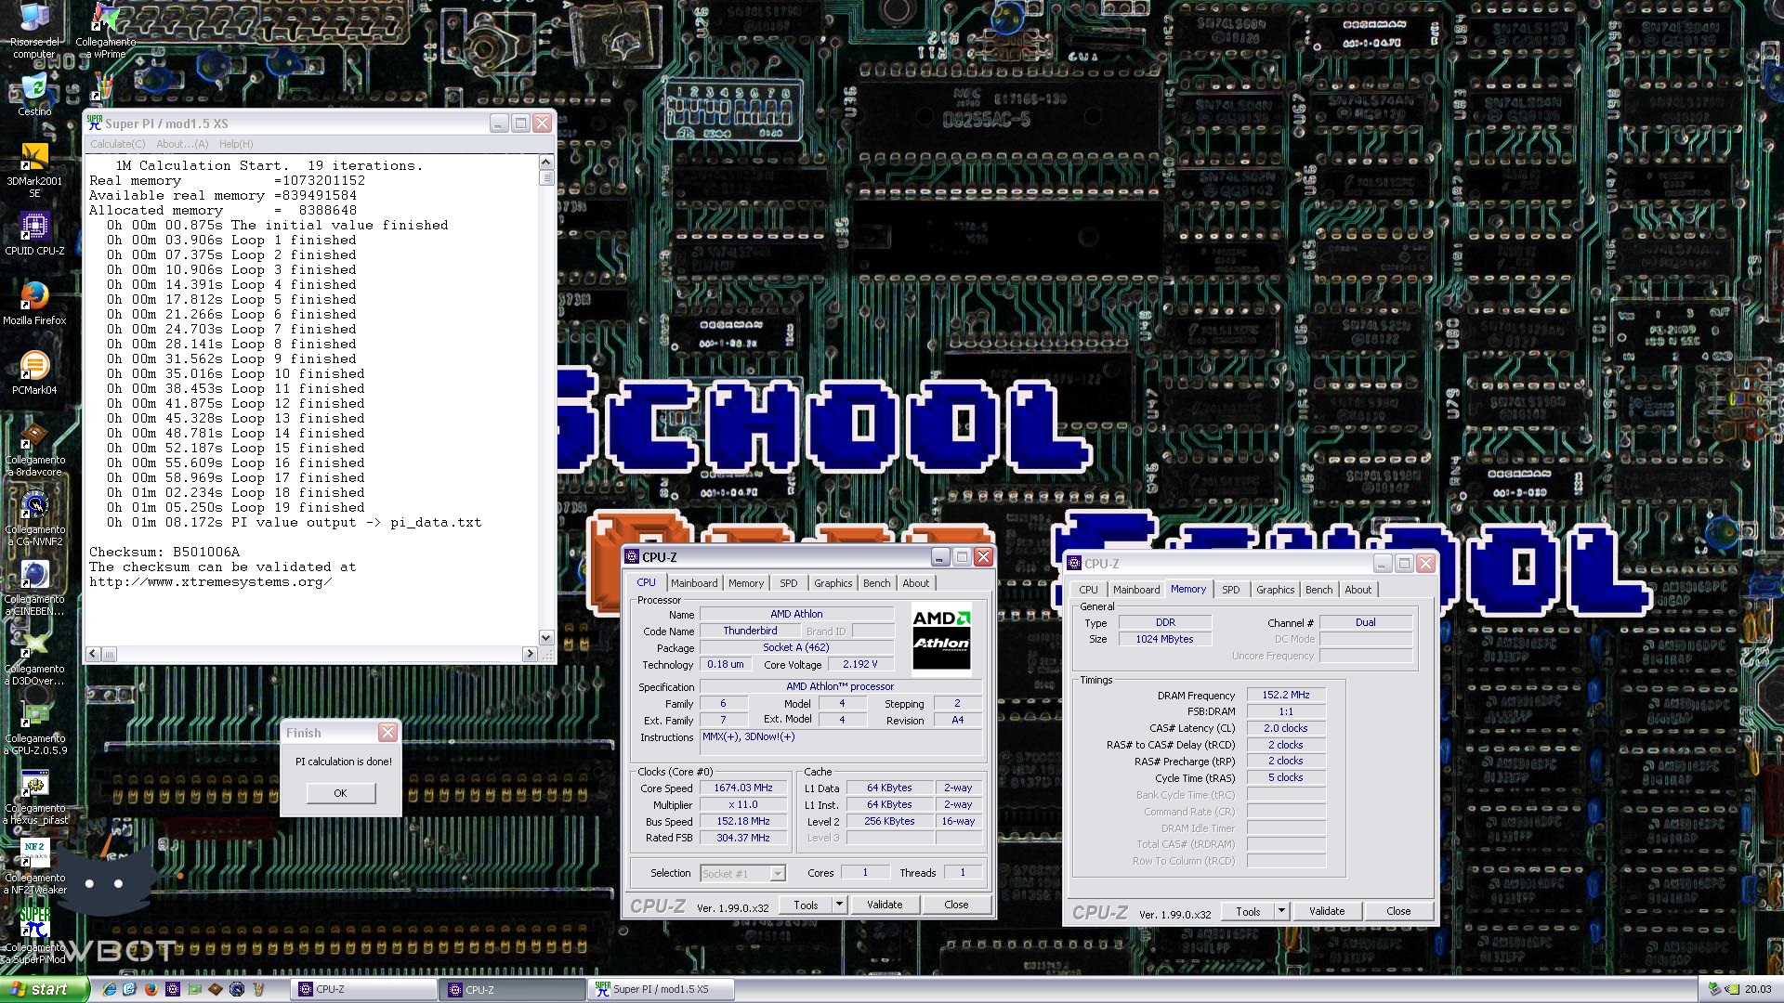1784x1003 pixels.
Task: Open Tools dropdown arrow in front CPU-Z
Action: (839, 905)
